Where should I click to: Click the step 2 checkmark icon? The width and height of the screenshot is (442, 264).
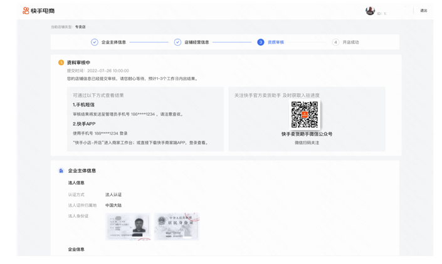coord(177,43)
